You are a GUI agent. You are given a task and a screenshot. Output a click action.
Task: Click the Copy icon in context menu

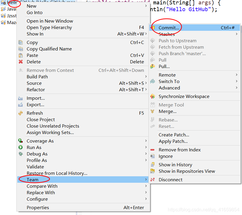[x=21, y=43]
